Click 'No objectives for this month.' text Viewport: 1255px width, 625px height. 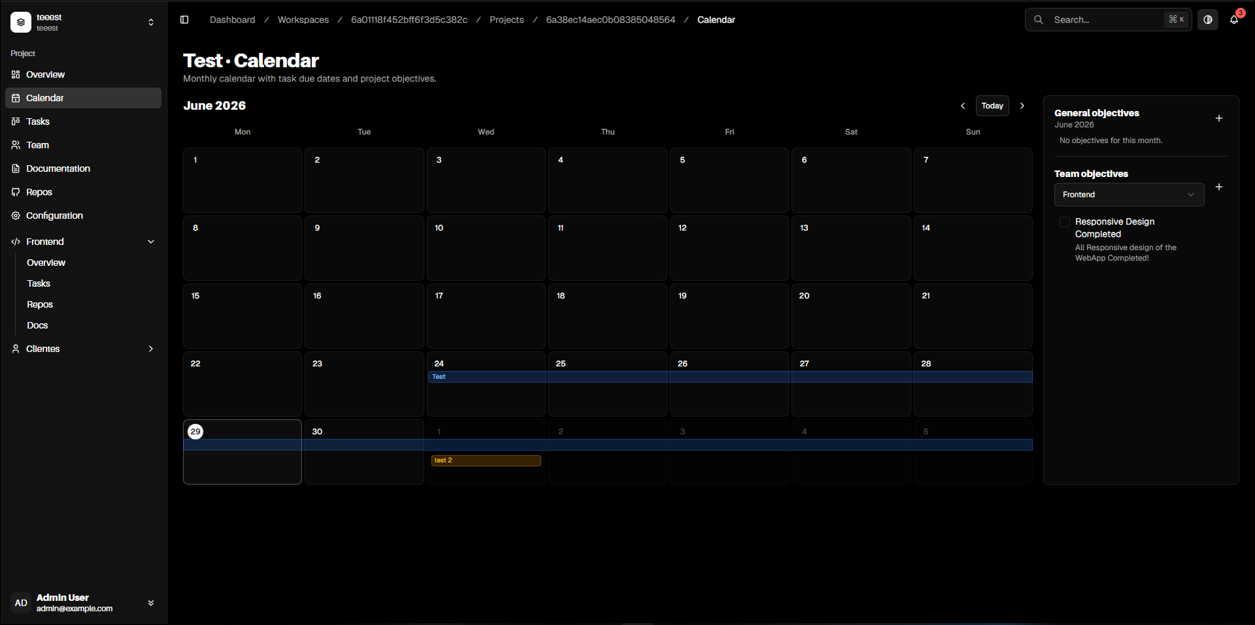click(x=1111, y=140)
